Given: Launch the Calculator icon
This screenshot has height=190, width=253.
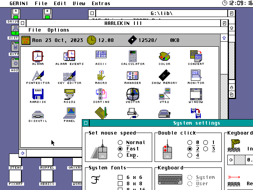Looking at the screenshot, I should pos(132,56).
